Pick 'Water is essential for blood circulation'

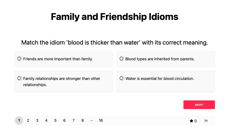tap(122, 78)
